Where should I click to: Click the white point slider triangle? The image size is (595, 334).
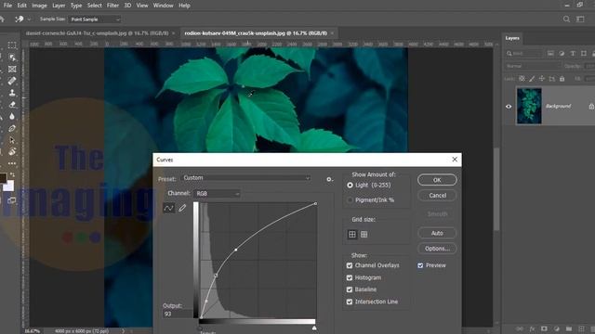coord(314,328)
